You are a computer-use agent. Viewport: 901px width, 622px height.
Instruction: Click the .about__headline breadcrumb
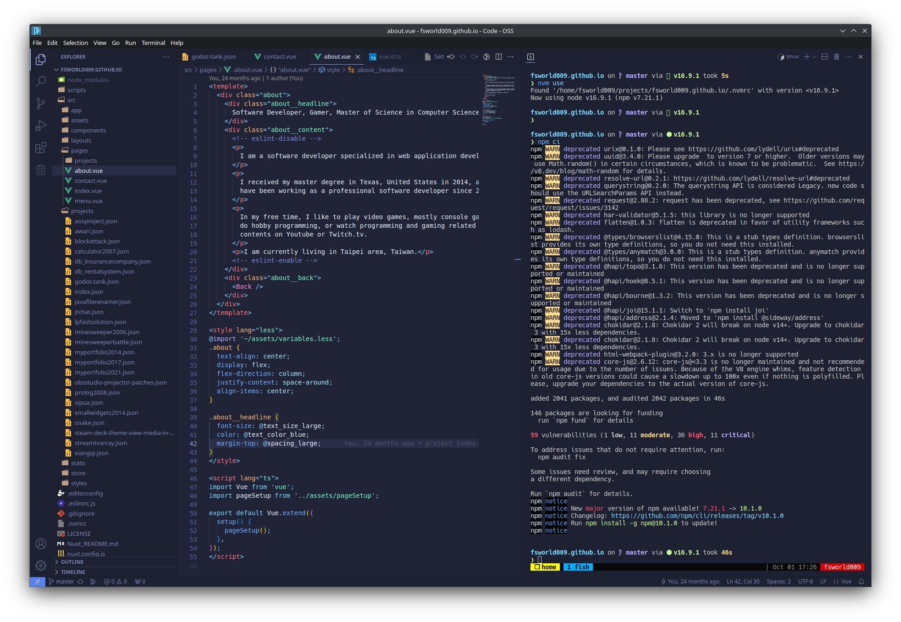point(376,70)
